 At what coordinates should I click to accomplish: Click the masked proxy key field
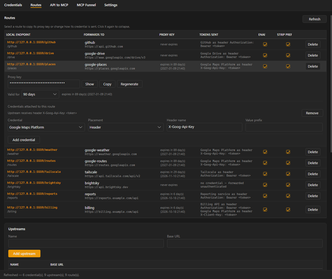click(44, 84)
